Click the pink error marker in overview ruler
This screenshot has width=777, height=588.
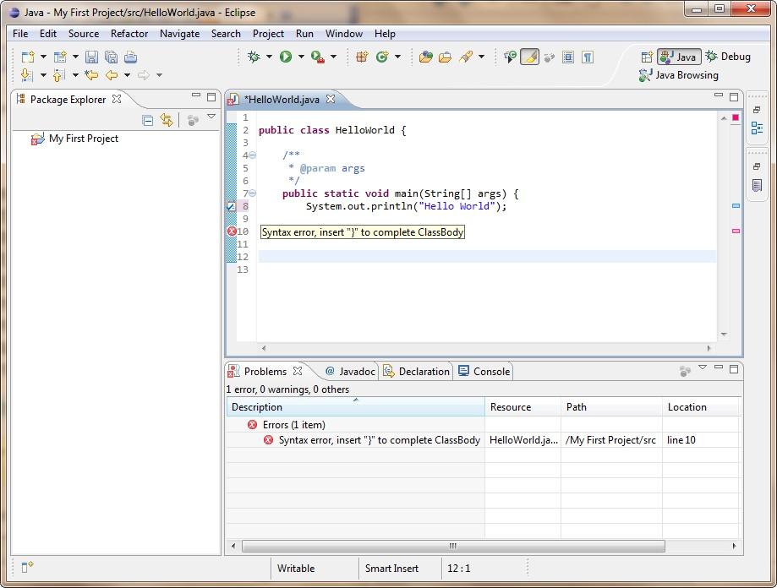736,231
